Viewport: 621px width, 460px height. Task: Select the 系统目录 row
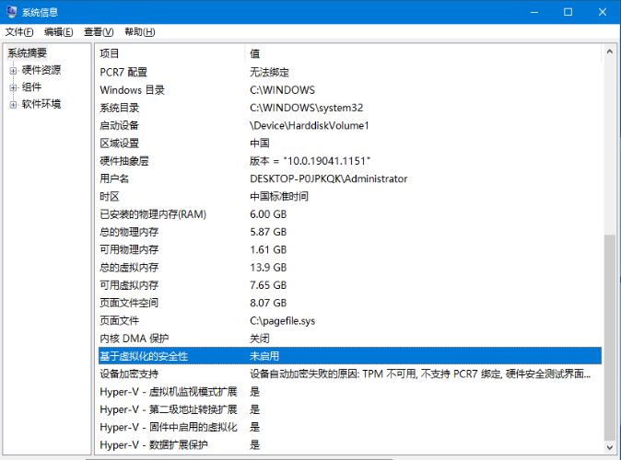click(x=350, y=108)
